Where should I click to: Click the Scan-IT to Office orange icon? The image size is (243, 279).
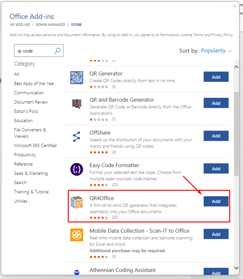(76, 235)
